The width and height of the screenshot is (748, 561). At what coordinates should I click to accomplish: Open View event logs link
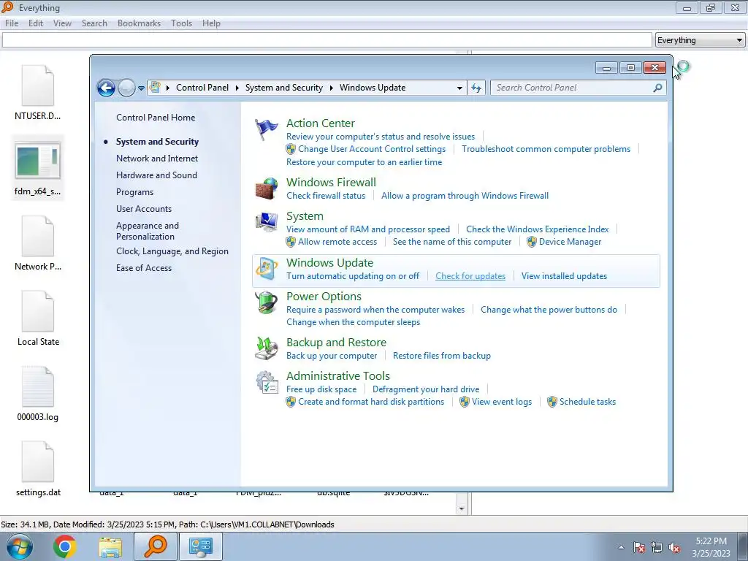pyautogui.click(x=501, y=402)
